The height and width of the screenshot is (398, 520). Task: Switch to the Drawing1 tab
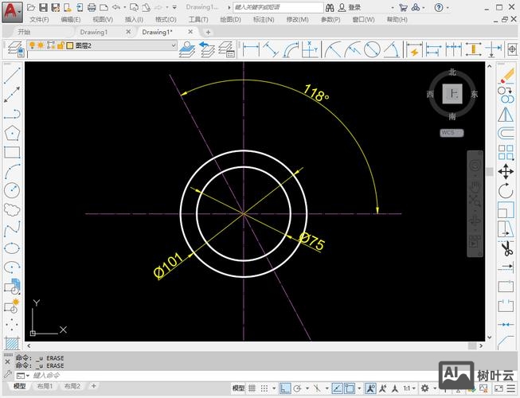[93, 33]
